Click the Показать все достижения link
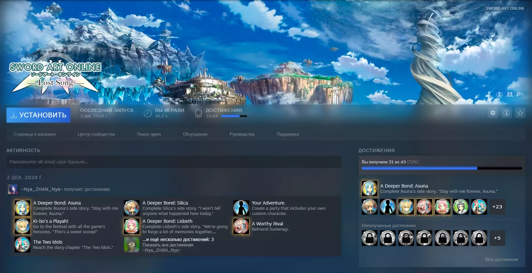 tap(168, 245)
